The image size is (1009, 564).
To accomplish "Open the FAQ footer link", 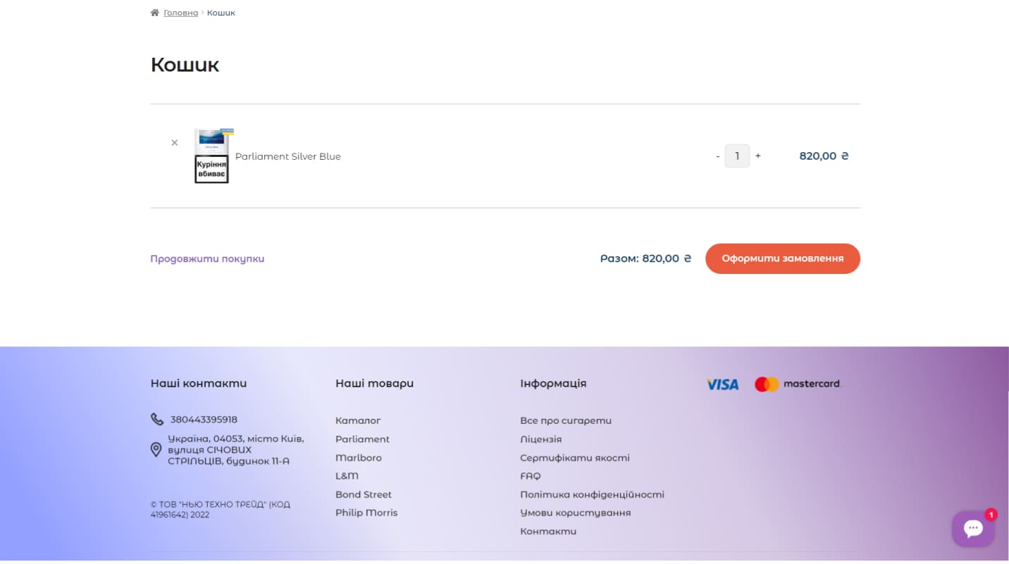I will [x=531, y=476].
